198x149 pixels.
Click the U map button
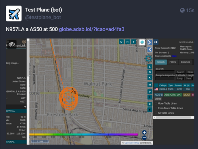point(121,42)
